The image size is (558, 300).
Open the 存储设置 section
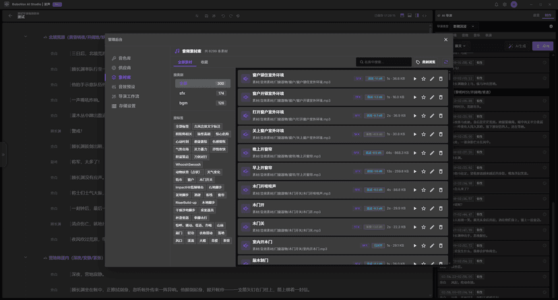tap(127, 106)
